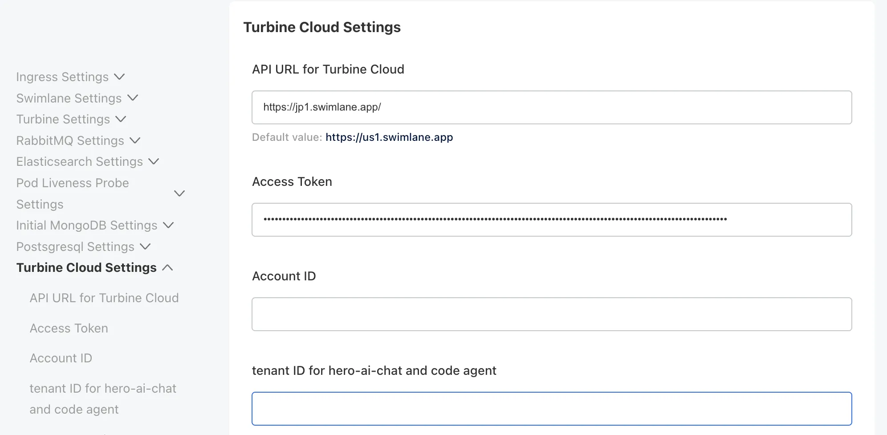This screenshot has width=887, height=435.
Task: Collapse the Turbine Cloud Settings chevron
Action: tap(167, 267)
